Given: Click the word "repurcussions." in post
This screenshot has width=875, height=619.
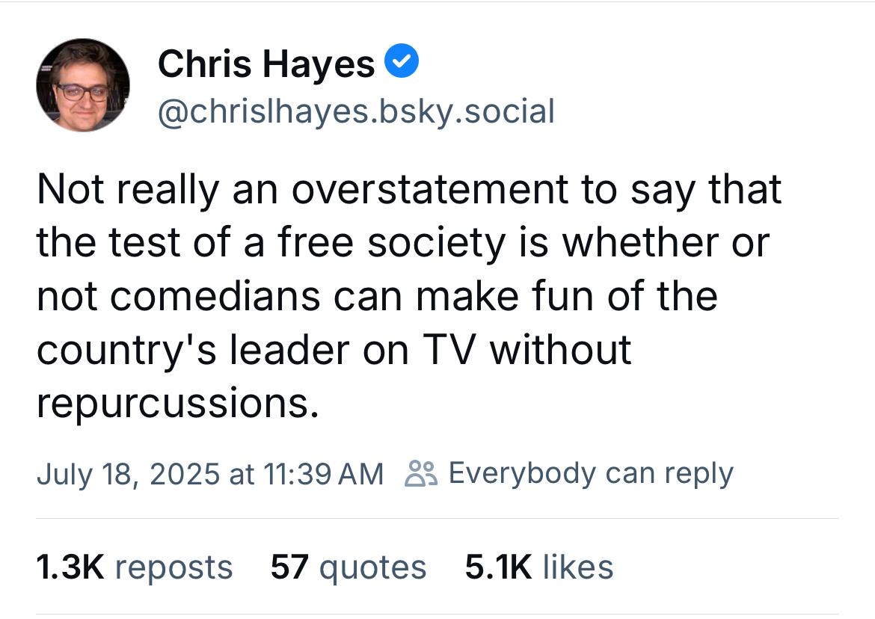Looking at the screenshot, I should (x=172, y=404).
